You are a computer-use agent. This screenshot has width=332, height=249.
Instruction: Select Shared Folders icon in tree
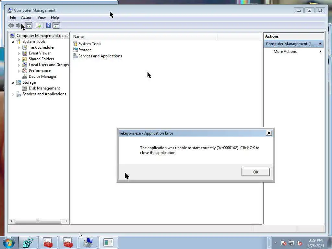pyautogui.click(x=25, y=59)
